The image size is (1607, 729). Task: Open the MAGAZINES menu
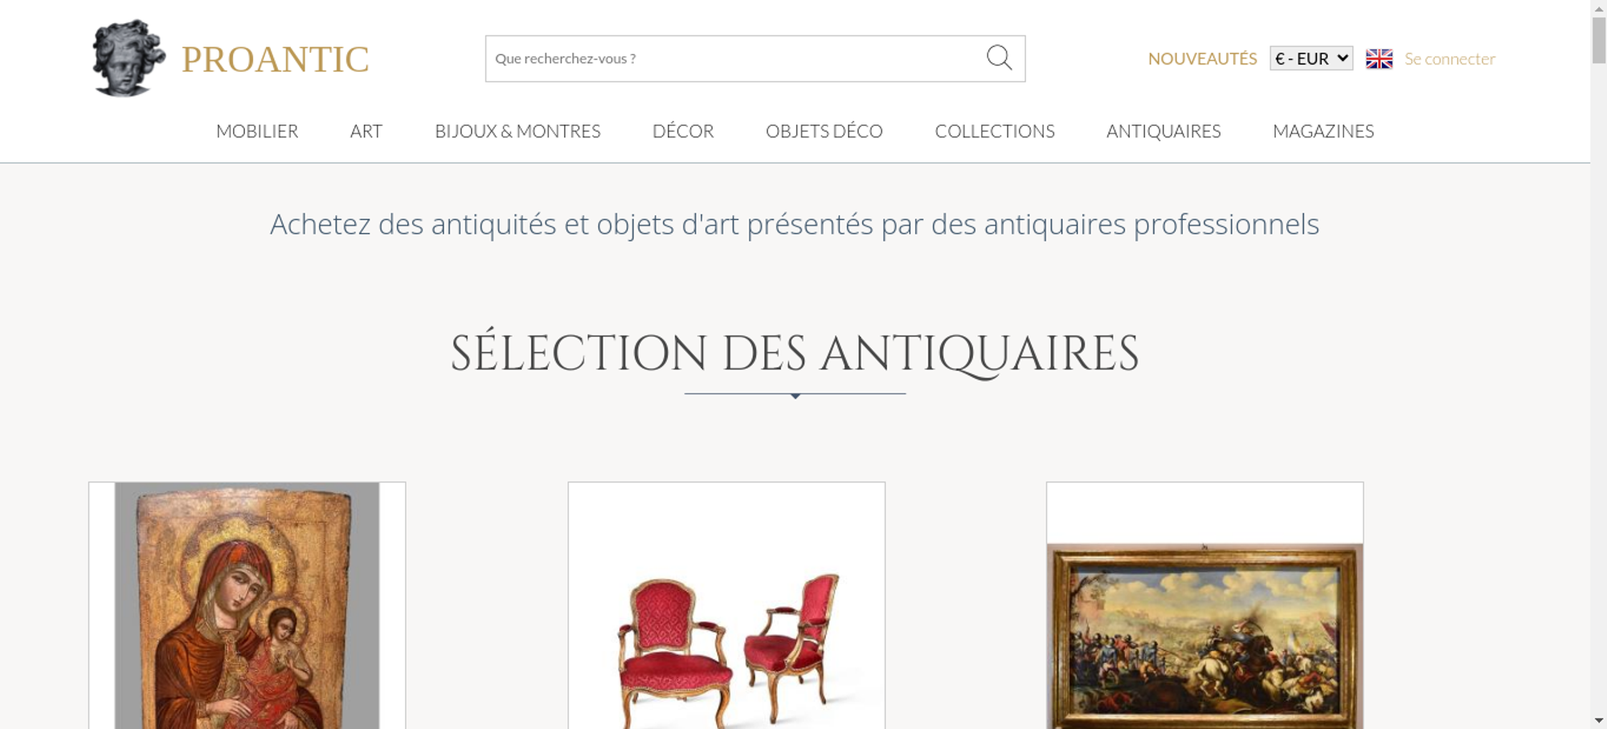click(x=1323, y=131)
